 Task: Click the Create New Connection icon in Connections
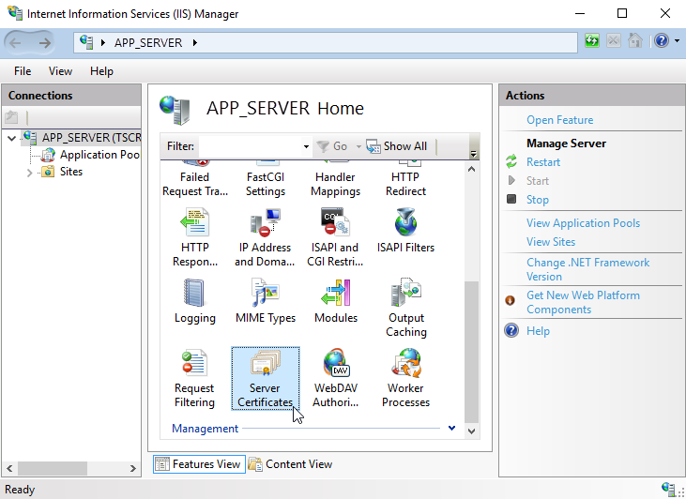click(x=12, y=117)
